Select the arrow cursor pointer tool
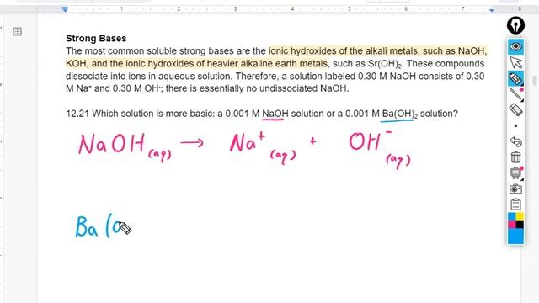The height and width of the screenshot is (303, 539). pos(515,62)
